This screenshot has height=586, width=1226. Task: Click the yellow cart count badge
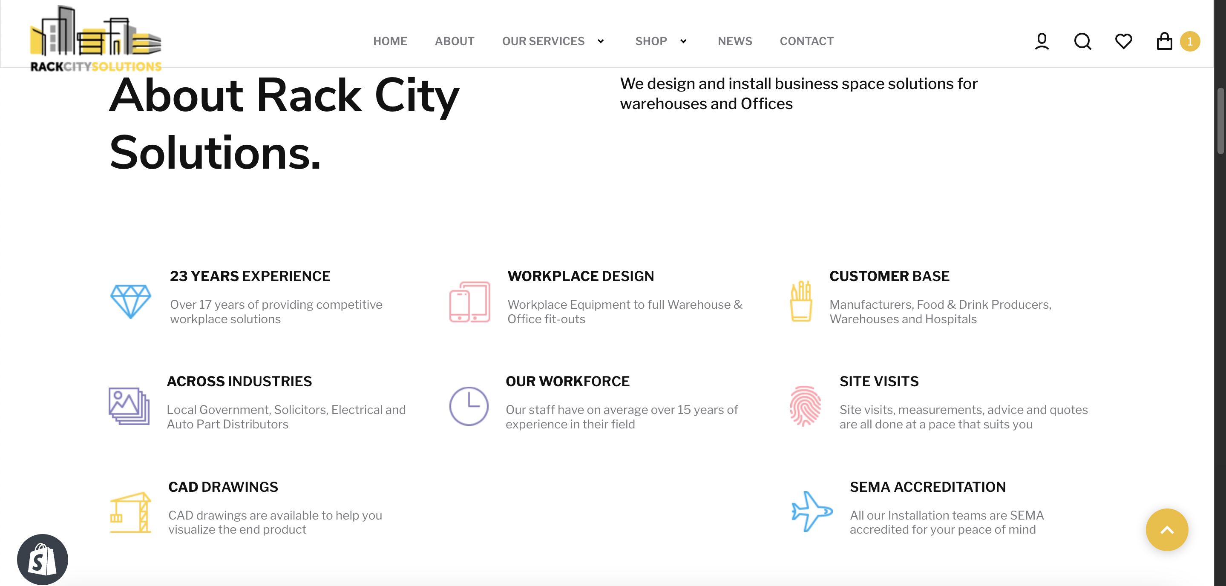pos(1189,41)
